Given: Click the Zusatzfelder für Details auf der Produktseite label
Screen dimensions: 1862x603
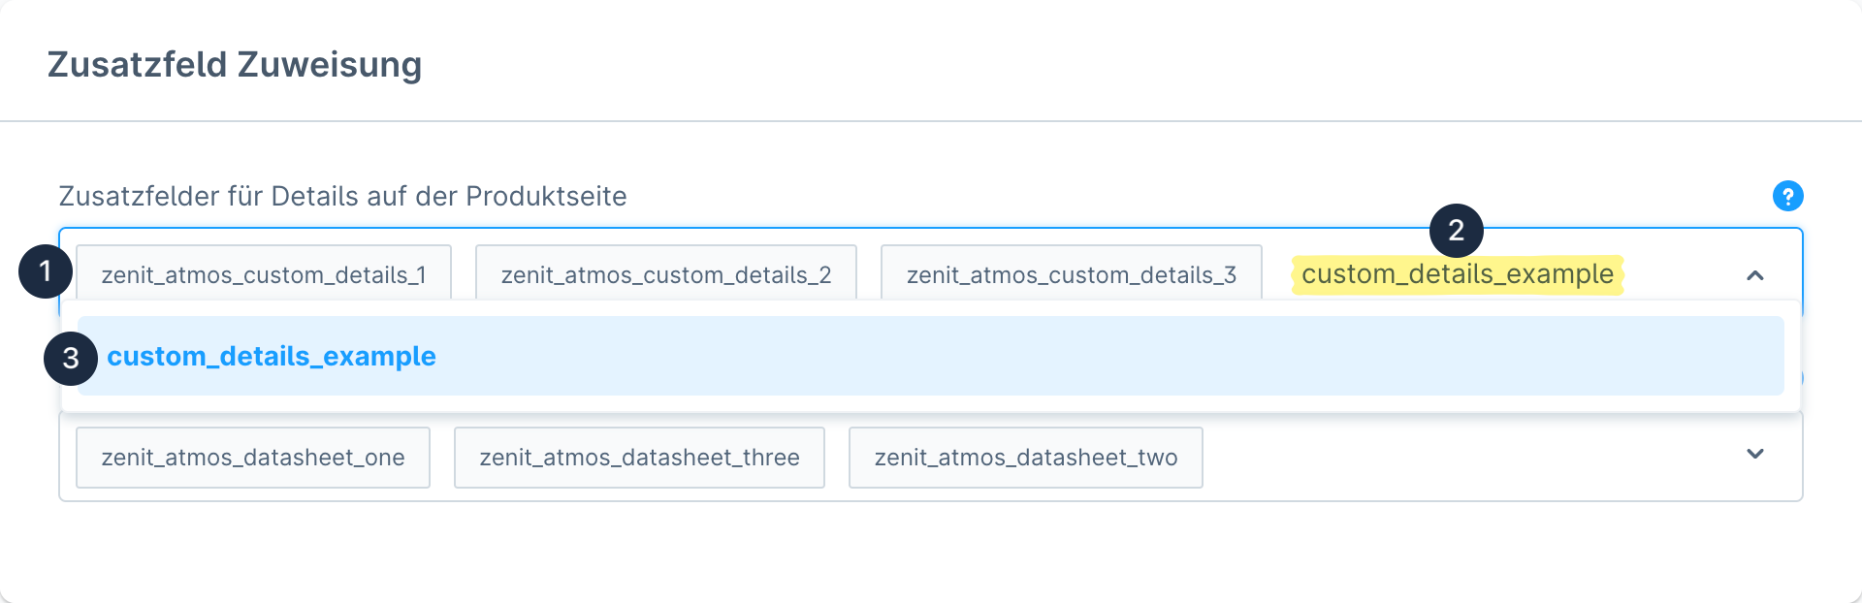Looking at the screenshot, I should 342,197.
